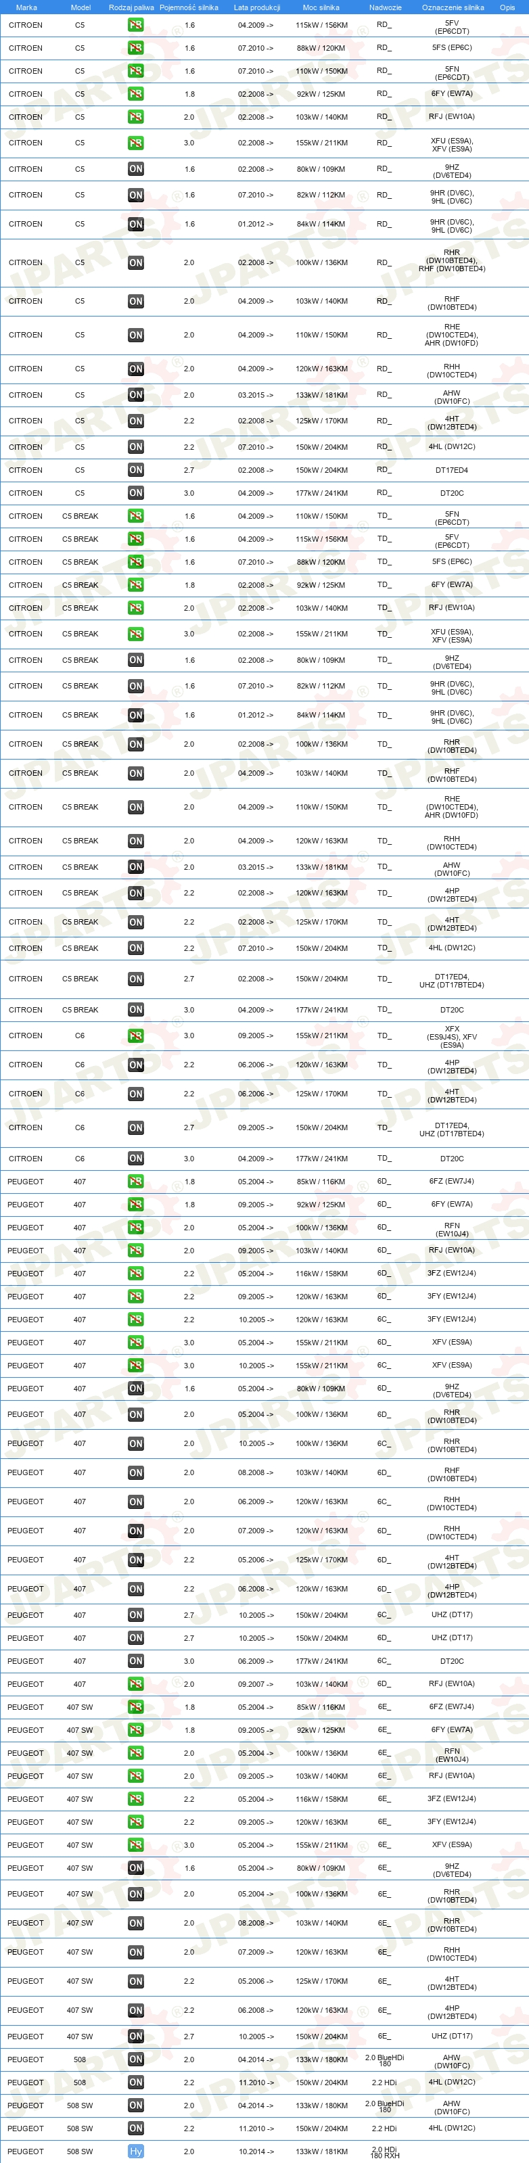Click the Opis column header
529x2163 pixels.
pos(507,7)
